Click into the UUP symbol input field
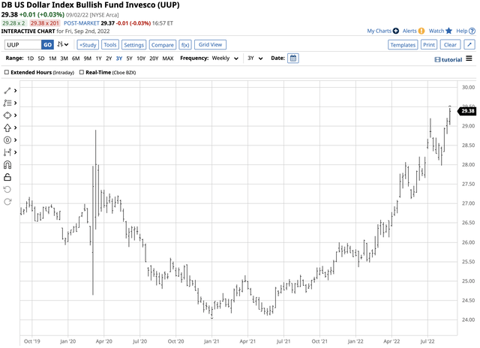This screenshot has width=480, height=348. pyautogui.click(x=23, y=45)
